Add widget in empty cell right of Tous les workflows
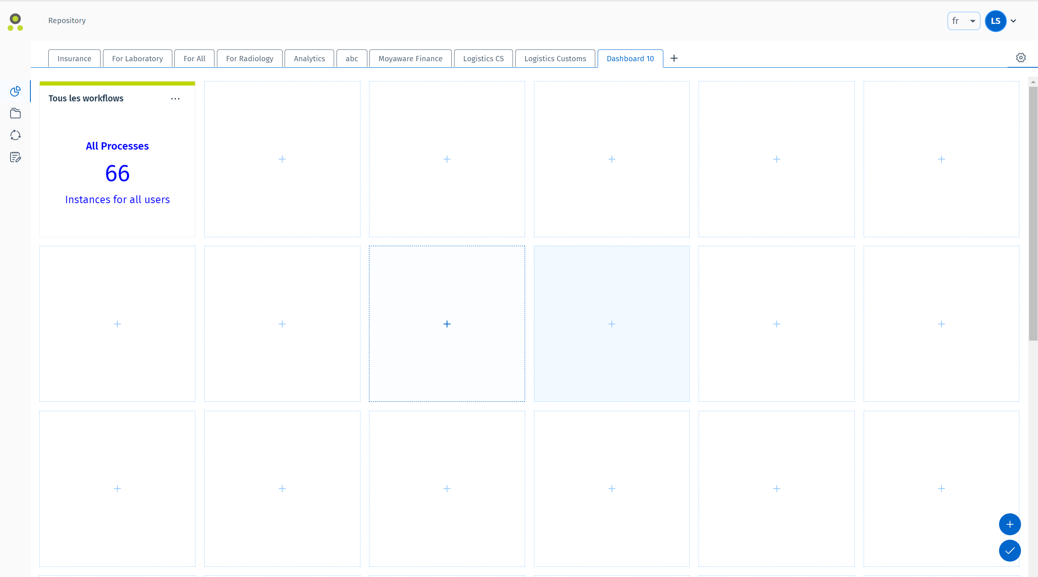The image size is (1038, 577). click(282, 159)
